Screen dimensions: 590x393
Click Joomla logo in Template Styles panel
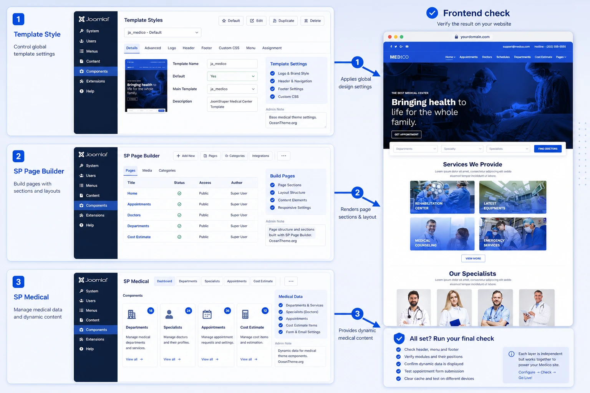94,19
